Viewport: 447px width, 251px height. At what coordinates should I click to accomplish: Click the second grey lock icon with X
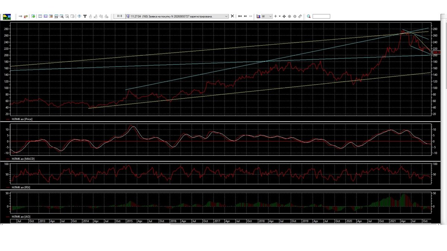[95, 16]
